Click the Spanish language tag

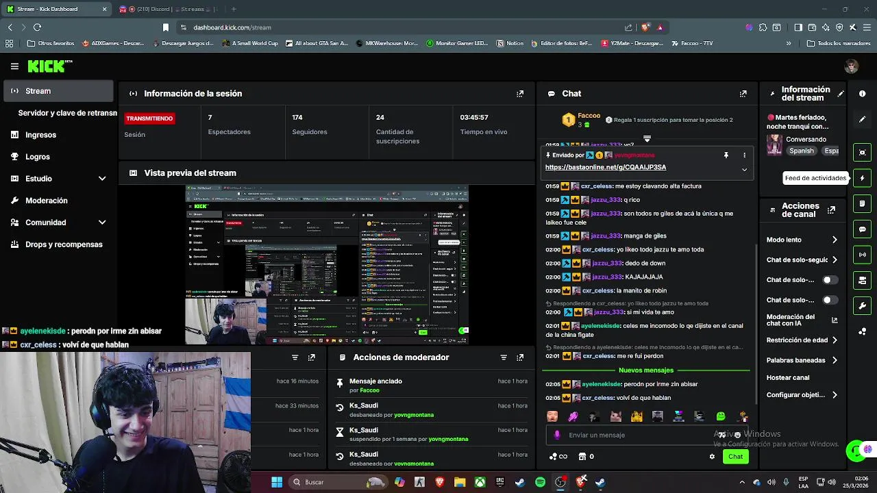pos(802,151)
